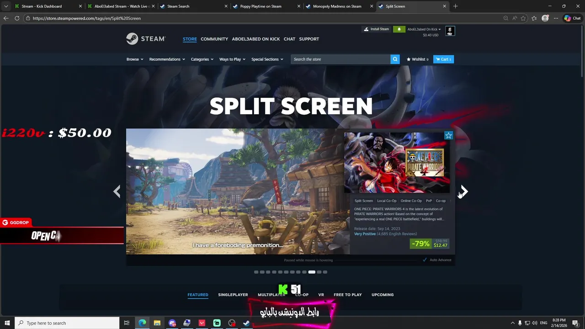Open Copilot Chat in Edge toolbar
This screenshot has height=329, width=585.
pyautogui.click(x=572, y=18)
